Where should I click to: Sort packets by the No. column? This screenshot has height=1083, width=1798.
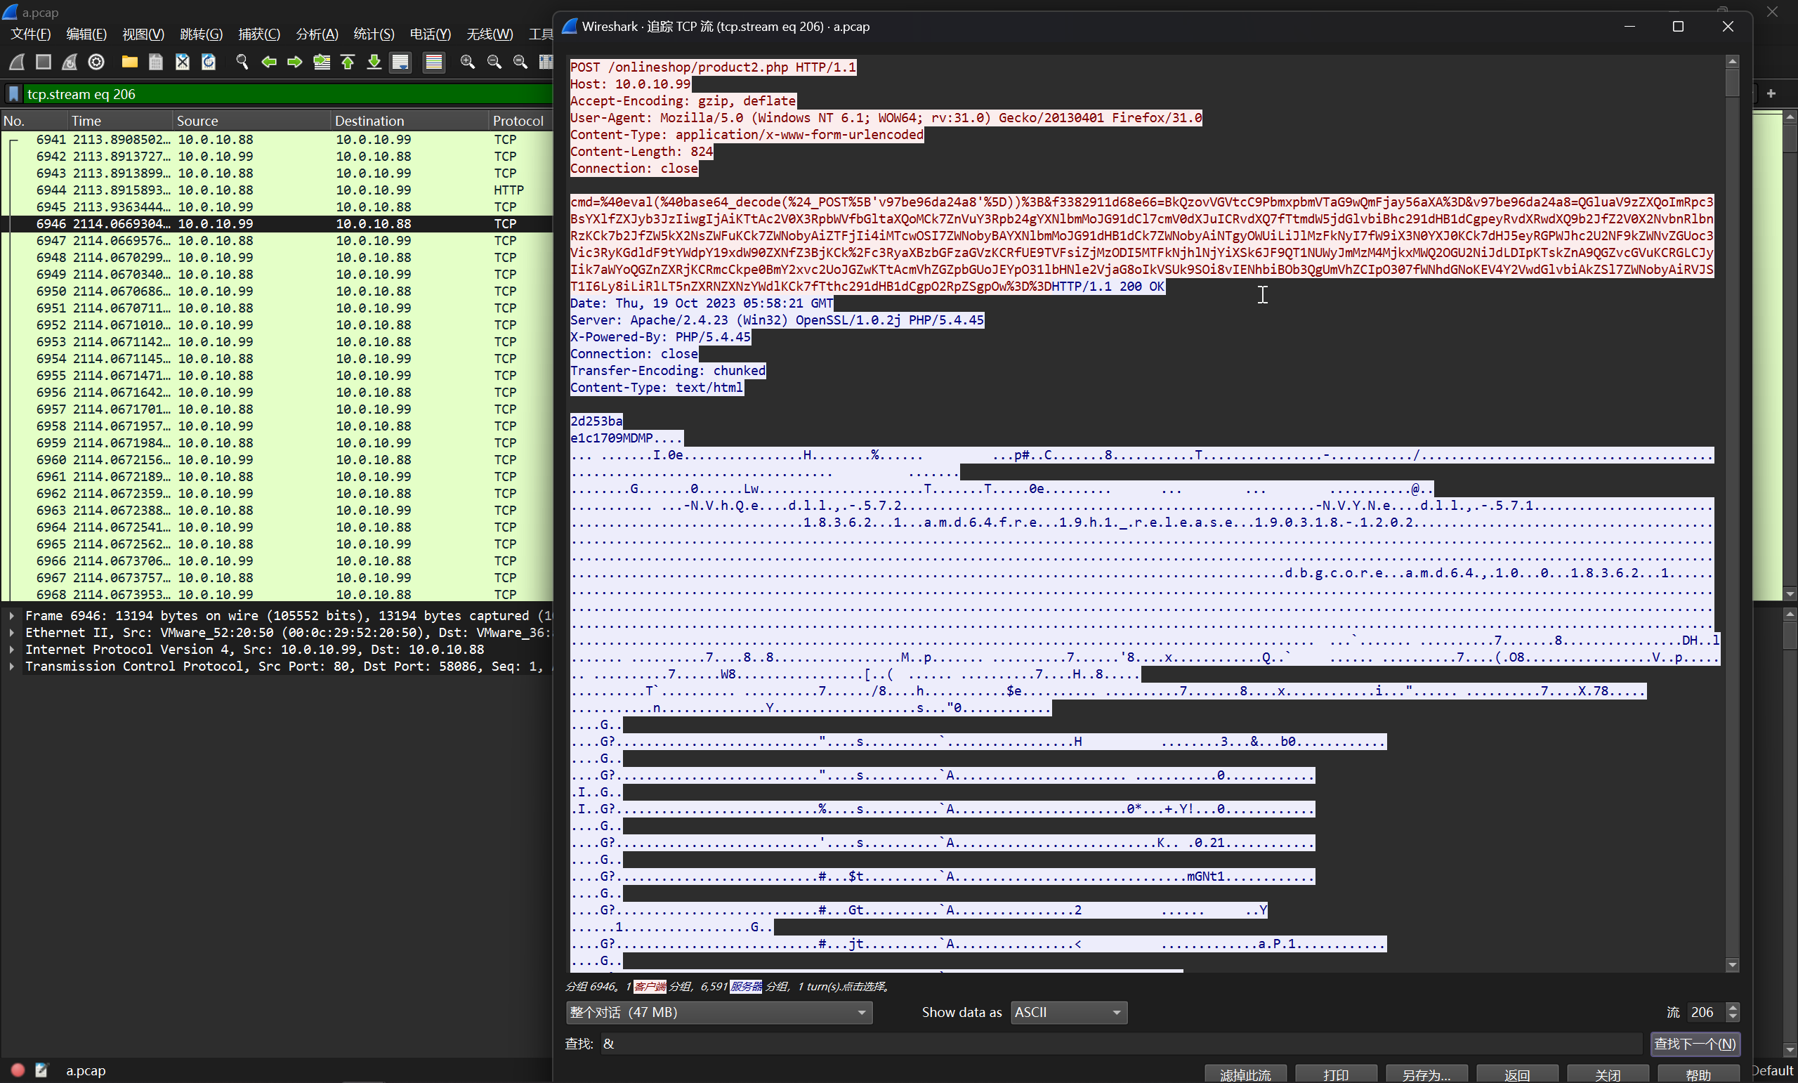(x=34, y=120)
